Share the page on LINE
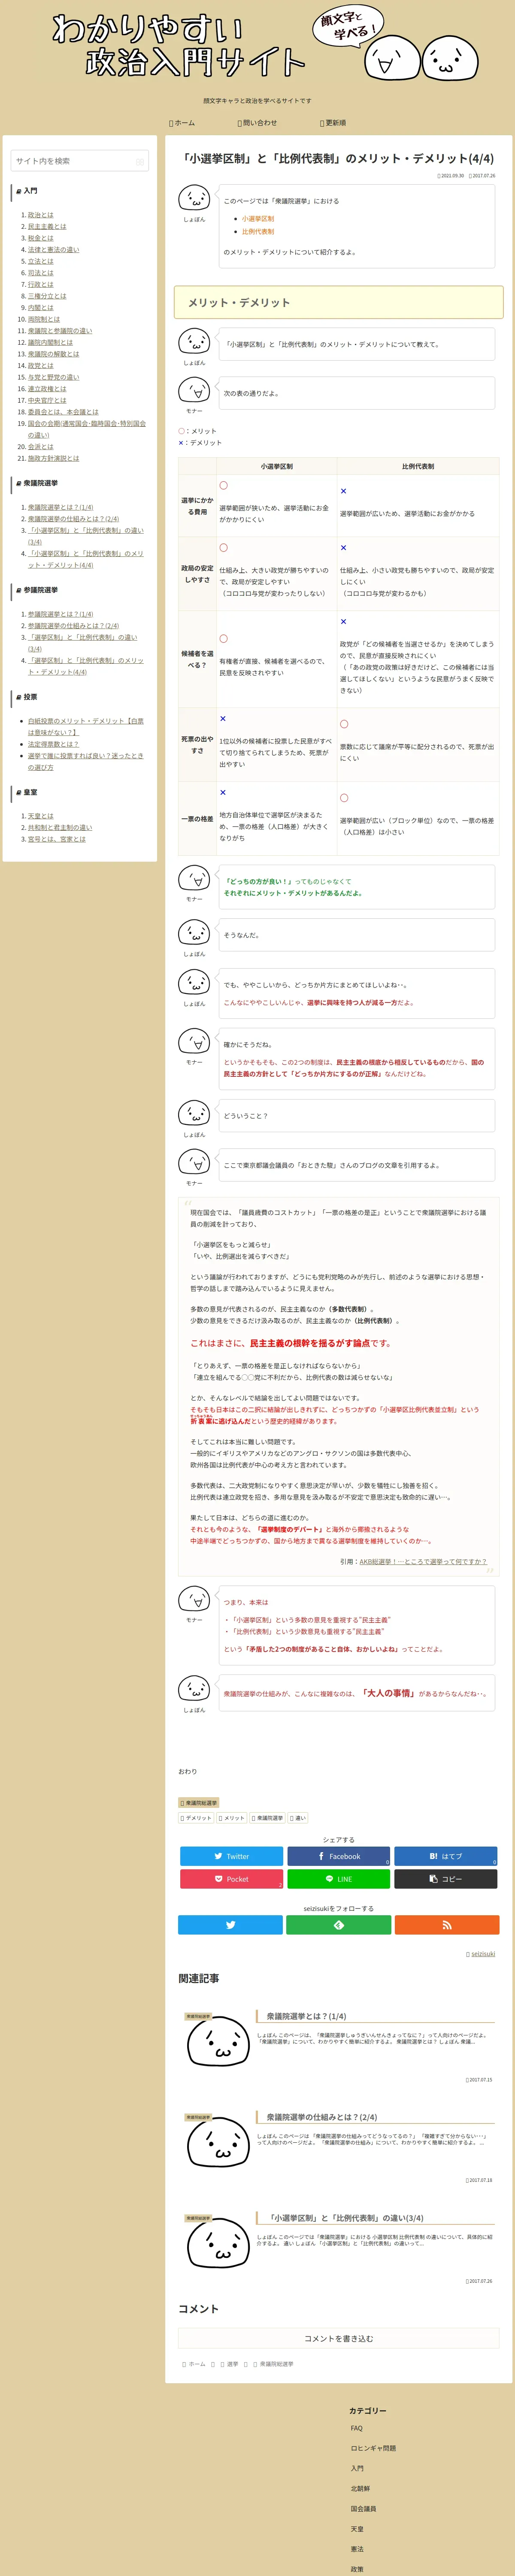 (339, 1879)
